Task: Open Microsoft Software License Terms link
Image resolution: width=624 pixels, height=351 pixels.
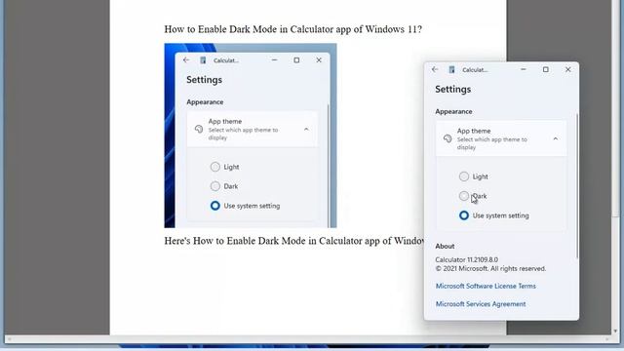Action: [x=486, y=286]
